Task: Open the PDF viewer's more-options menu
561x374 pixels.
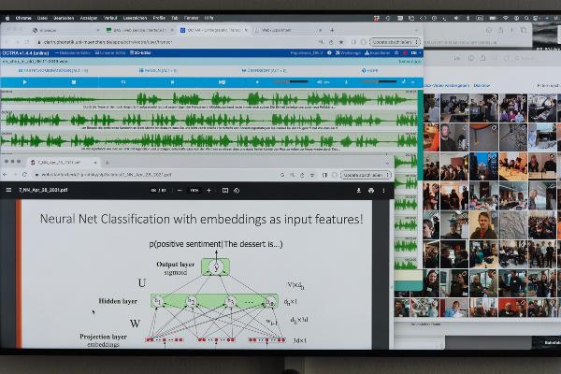Action: [x=384, y=191]
